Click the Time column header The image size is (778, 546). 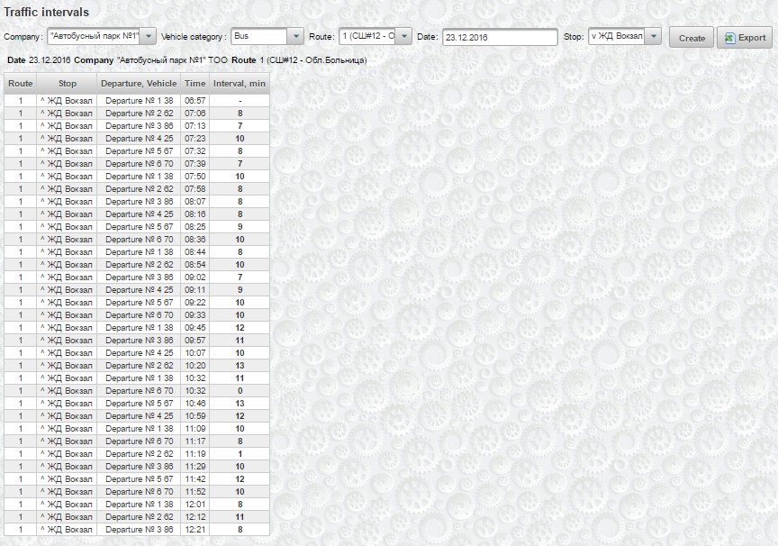195,84
